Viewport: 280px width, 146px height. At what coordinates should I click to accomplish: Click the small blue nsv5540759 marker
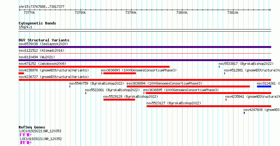pyautogui.click(x=70, y=86)
